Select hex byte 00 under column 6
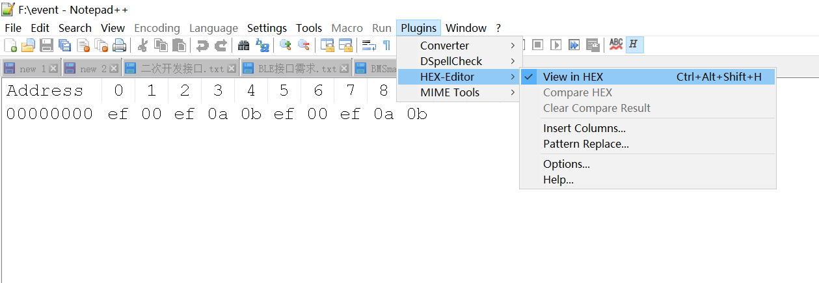 tap(317, 115)
